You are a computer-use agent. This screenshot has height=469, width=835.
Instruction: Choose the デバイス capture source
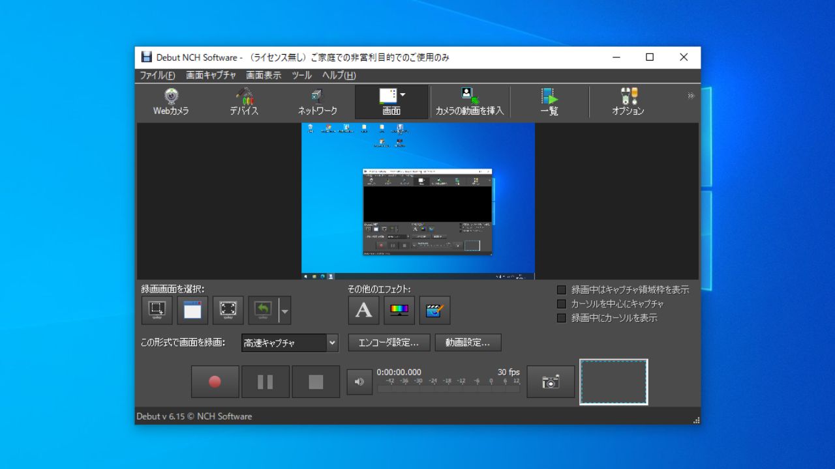coord(244,102)
